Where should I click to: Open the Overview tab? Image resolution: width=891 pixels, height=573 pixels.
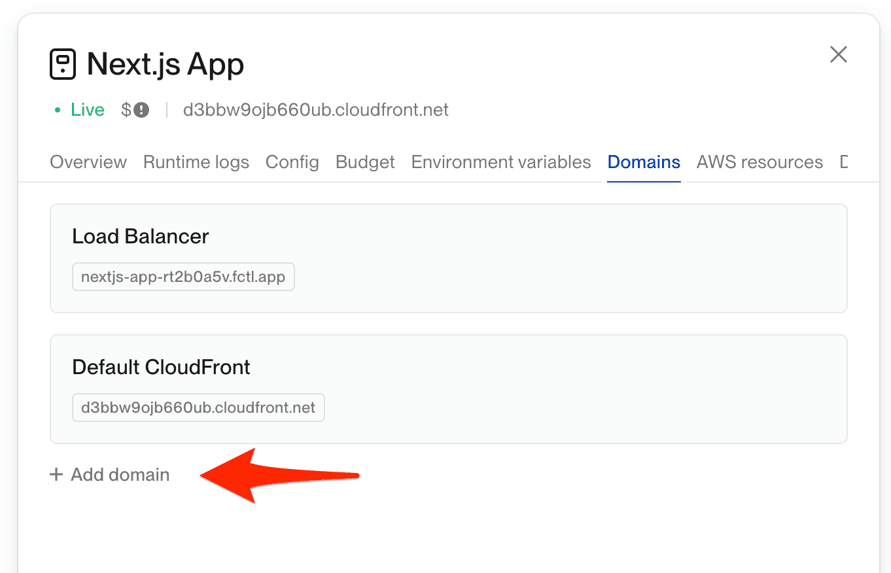point(88,162)
